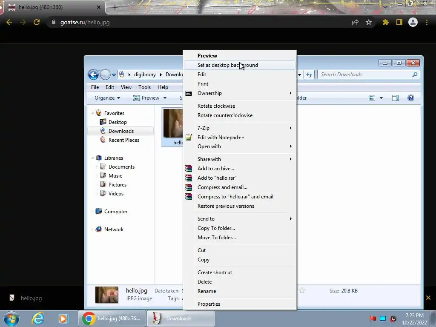Viewport: 436px width, 327px height.
Task: Choose Copy To folder...
Action: (239, 228)
